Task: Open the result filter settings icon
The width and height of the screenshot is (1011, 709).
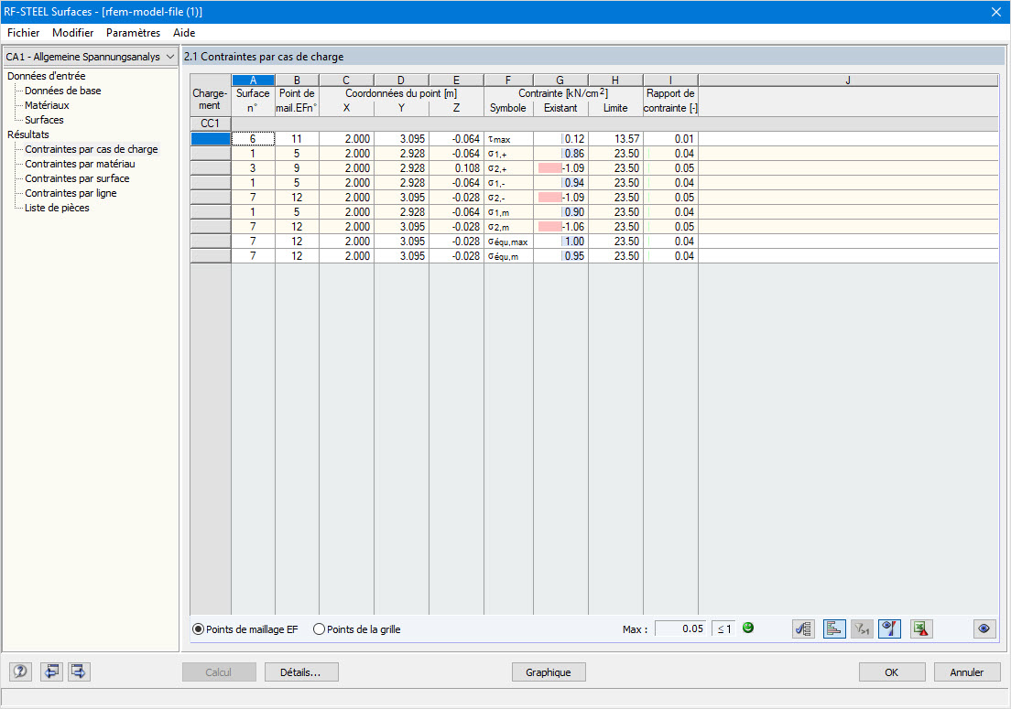Action: [x=803, y=628]
